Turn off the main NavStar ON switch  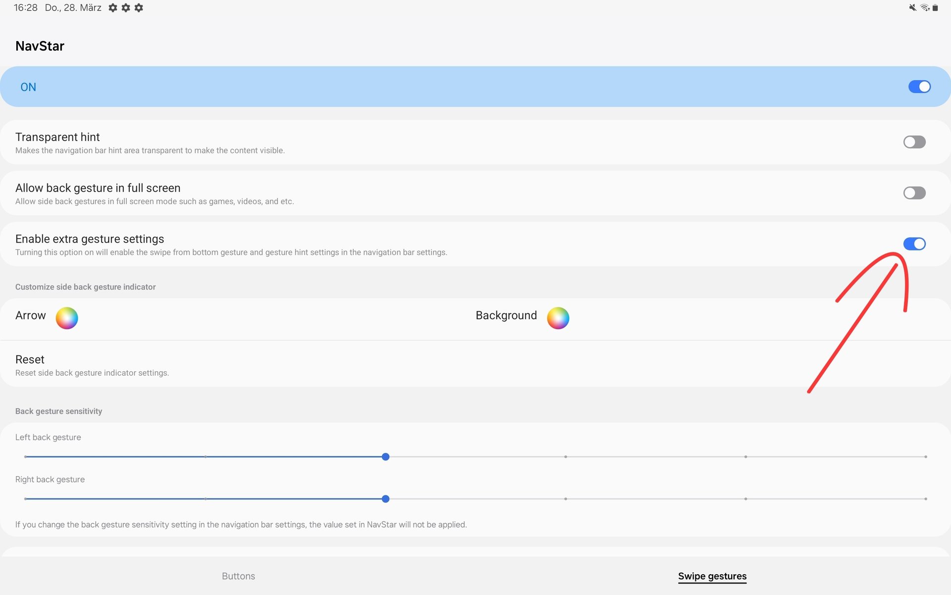(919, 87)
